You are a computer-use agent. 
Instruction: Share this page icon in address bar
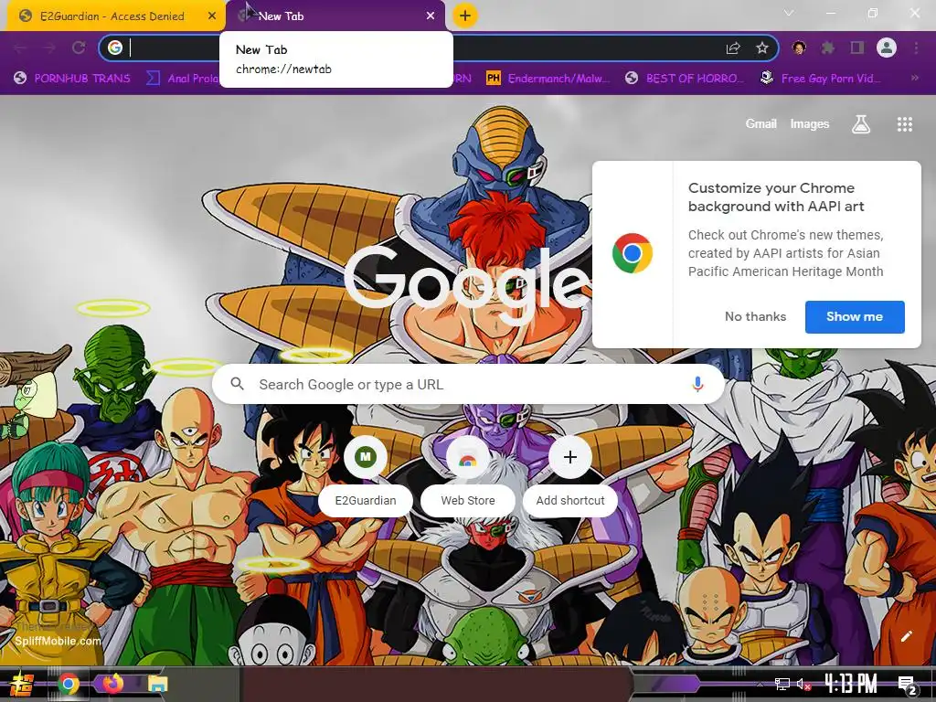click(x=733, y=48)
